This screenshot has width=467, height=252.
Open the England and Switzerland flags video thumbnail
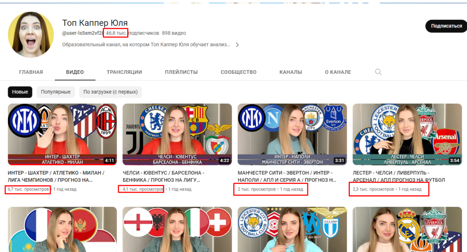177,230
